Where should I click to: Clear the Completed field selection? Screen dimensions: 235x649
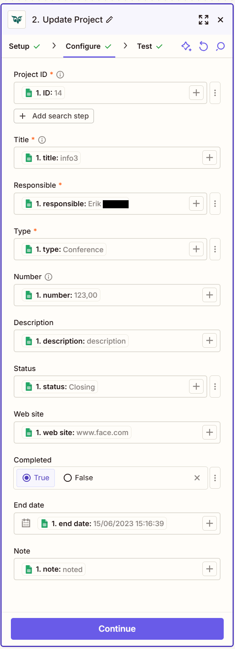pos(197,478)
